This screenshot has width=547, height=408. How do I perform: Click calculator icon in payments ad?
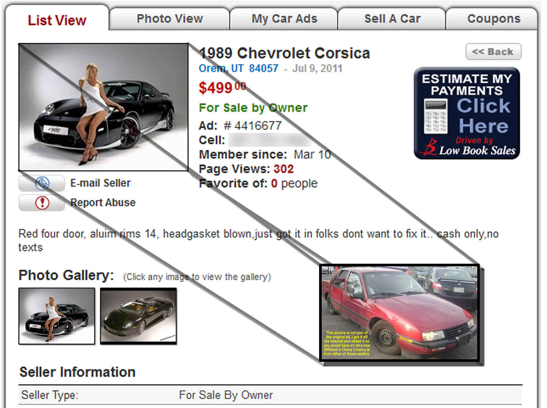coord(435,116)
